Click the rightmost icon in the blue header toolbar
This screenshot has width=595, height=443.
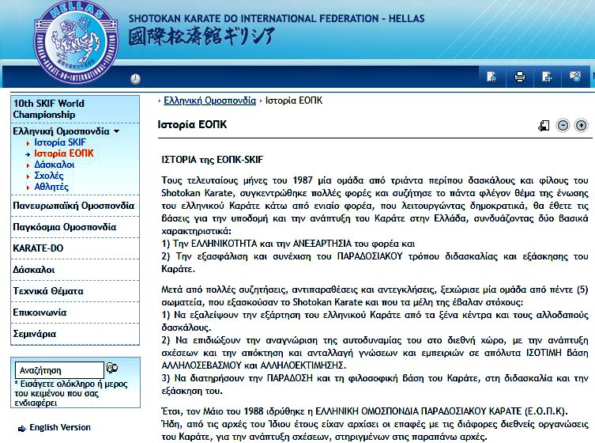pyautogui.click(x=574, y=77)
